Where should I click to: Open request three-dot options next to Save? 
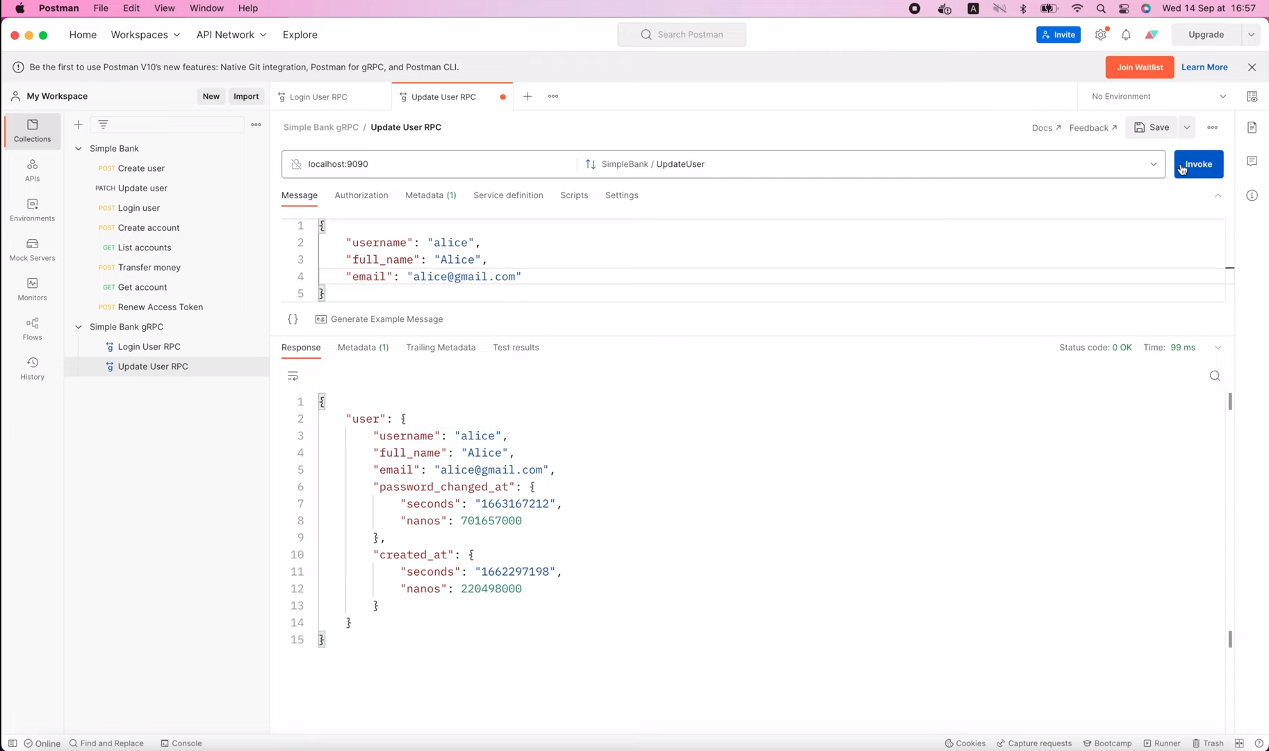click(1212, 127)
